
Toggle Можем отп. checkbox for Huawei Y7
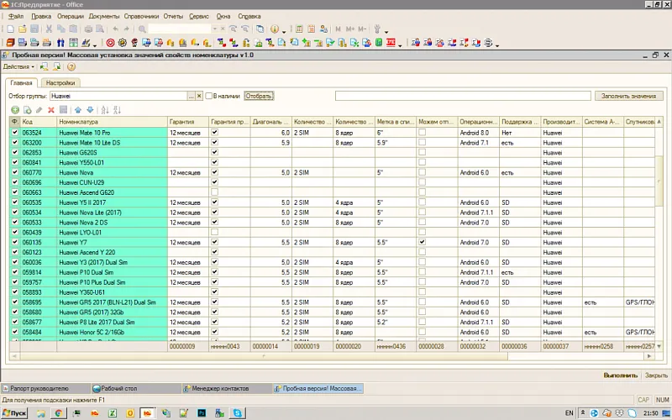pos(423,242)
